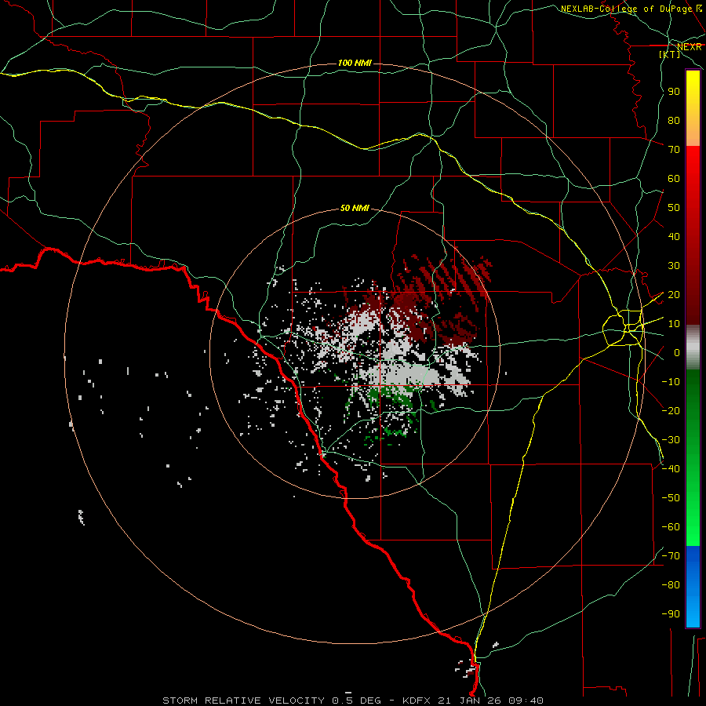Click the STORM RELATIVE VELOCITY caption text

245,701
